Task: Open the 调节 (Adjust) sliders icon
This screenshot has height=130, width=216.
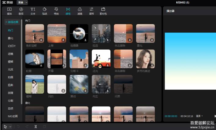Action: click(x=91, y=9)
